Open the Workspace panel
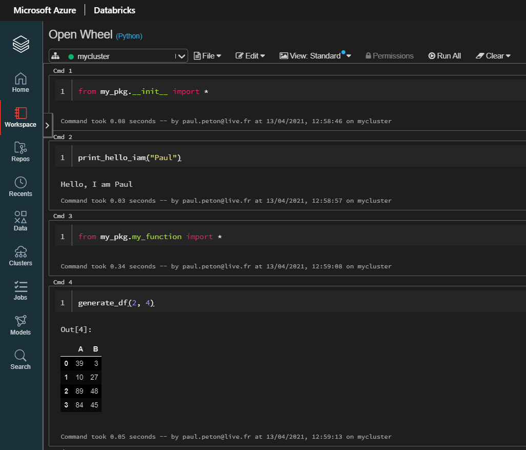Viewport: 526px width, 450px height. pos(21,117)
